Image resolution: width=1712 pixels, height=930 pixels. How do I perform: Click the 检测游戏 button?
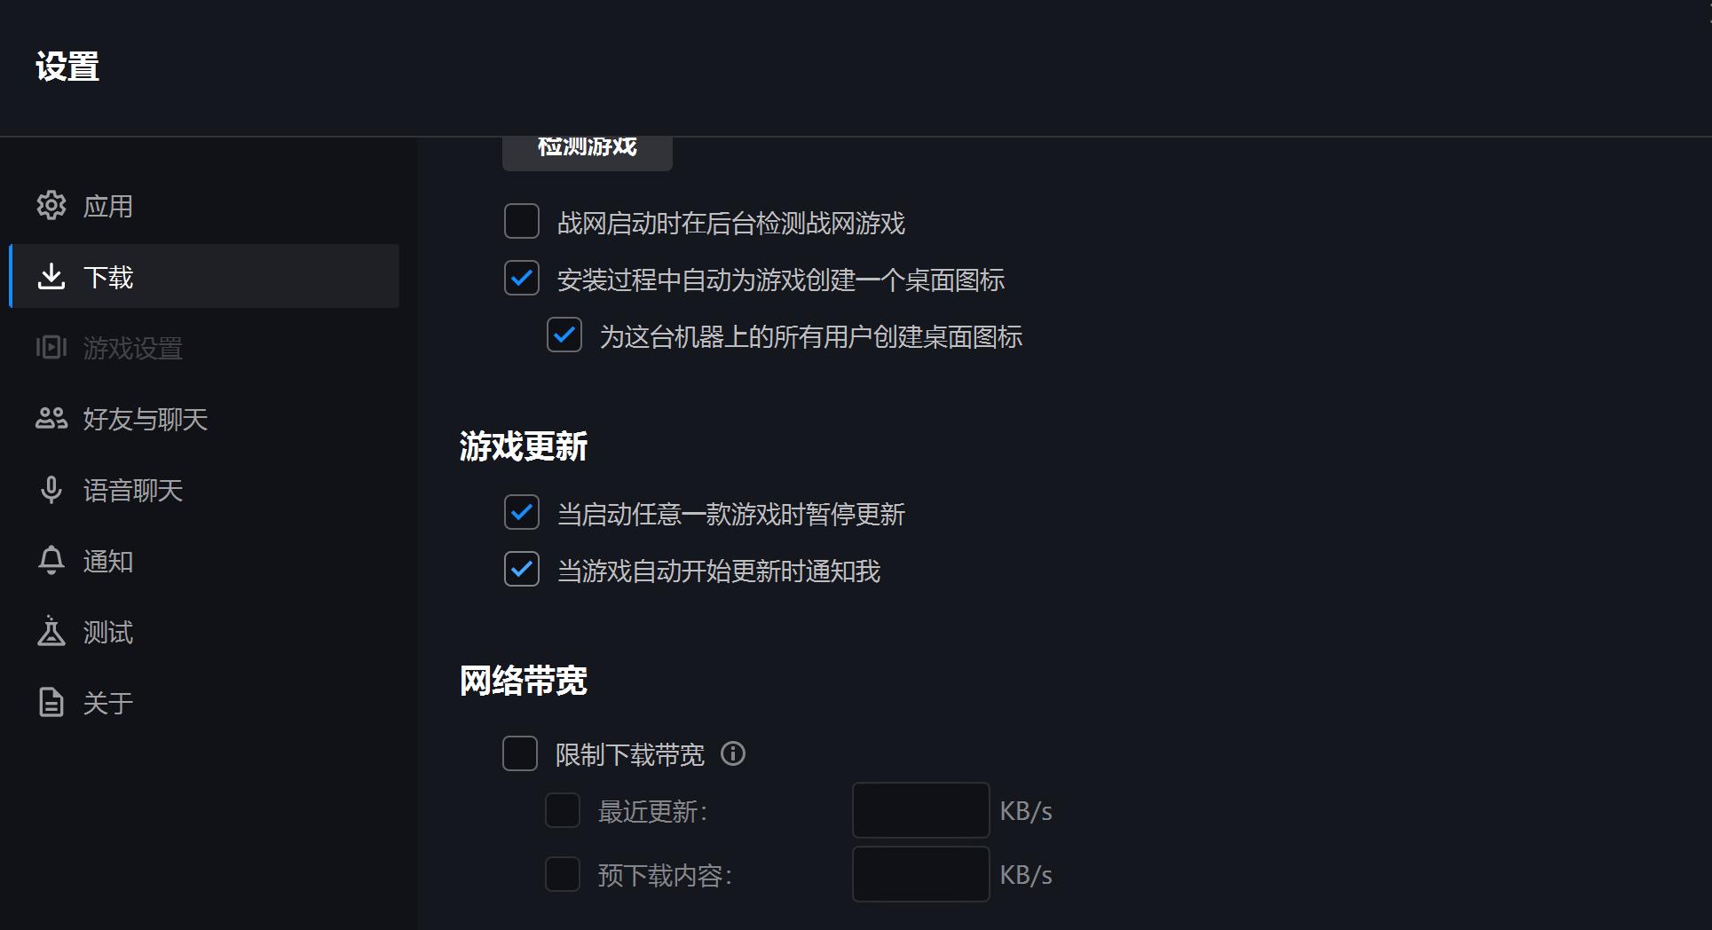tap(587, 147)
